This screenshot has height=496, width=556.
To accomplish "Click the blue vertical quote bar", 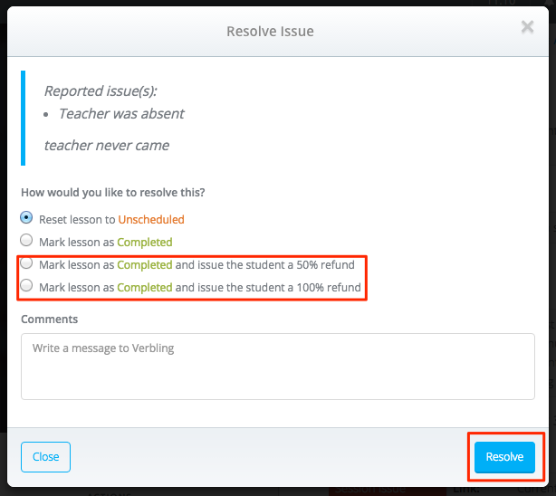I will point(23,118).
